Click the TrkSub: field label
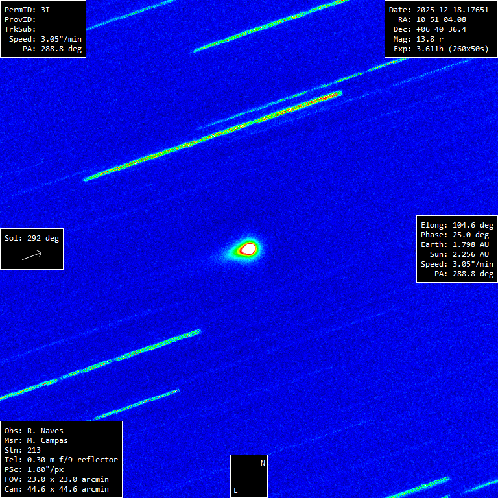Screen dimensions: 498x498 pos(21,29)
